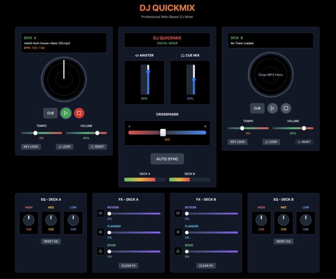Click the Master volume fader

148,79
